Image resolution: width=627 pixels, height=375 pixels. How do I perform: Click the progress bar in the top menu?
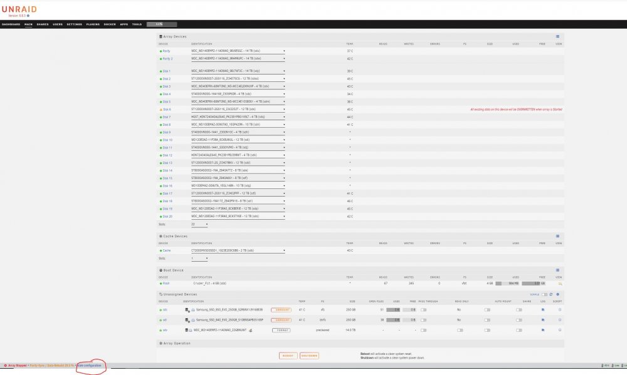(162, 24)
